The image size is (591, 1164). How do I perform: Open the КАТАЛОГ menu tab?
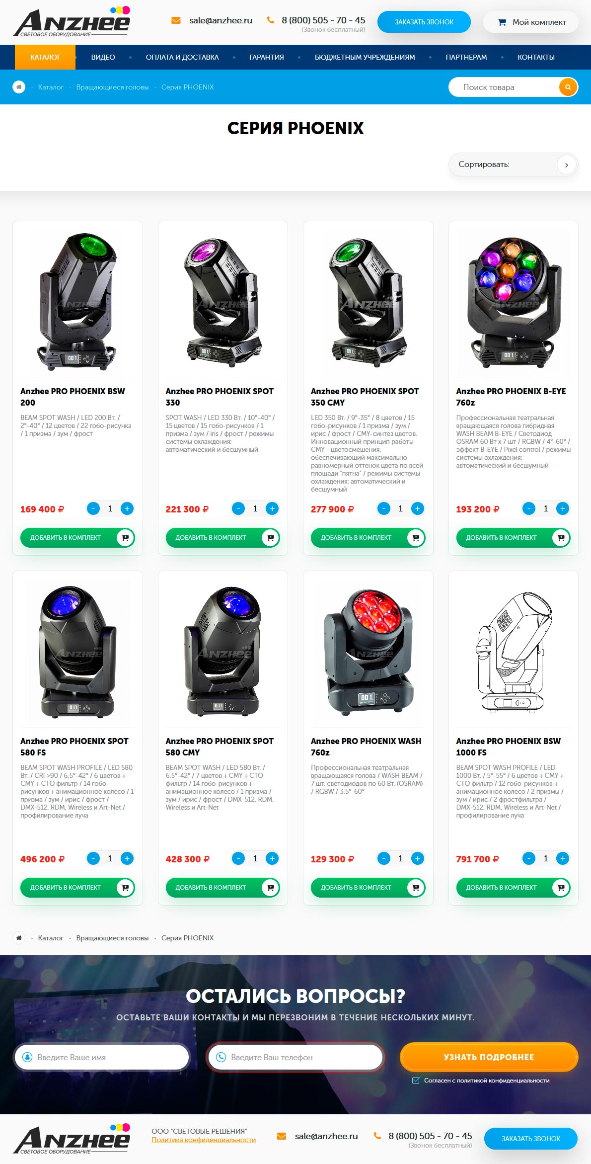[x=45, y=57]
